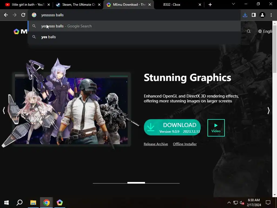The width and height of the screenshot is (277, 208).
Task: Click the page's vertical scrollbar thumb
Action: 275,49
